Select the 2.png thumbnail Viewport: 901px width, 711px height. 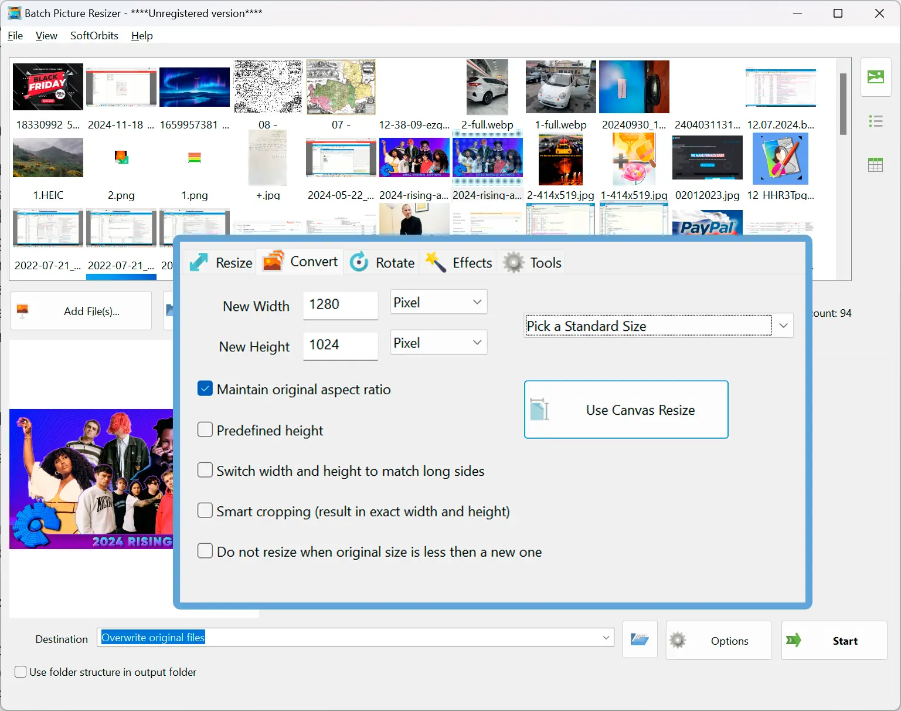pos(121,157)
